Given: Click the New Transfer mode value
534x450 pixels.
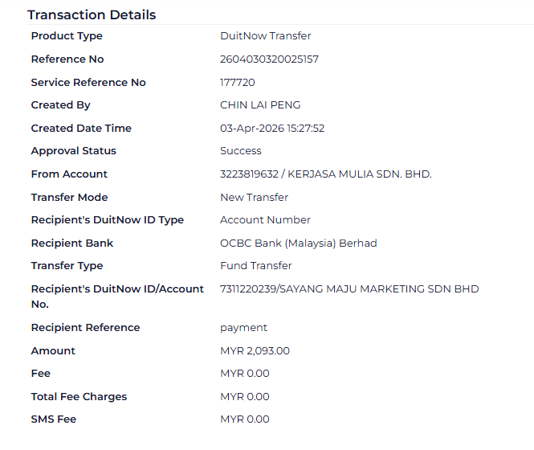Looking at the screenshot, I should point(254,198).
